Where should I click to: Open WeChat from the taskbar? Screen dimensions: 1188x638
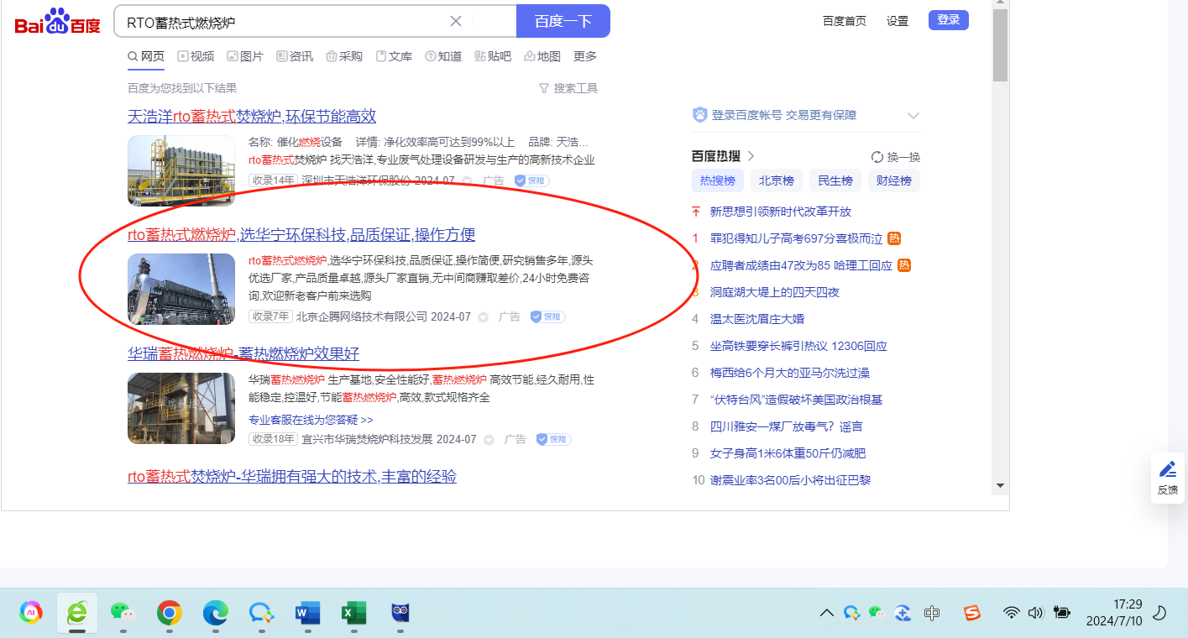pyautogui.click(x=123, y=614)
